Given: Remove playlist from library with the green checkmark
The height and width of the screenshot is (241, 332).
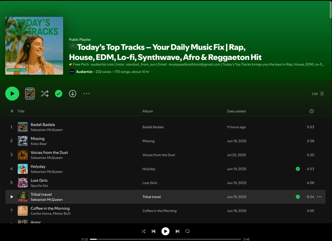Looking at the screenshot, I should click(x=59, y=93).
